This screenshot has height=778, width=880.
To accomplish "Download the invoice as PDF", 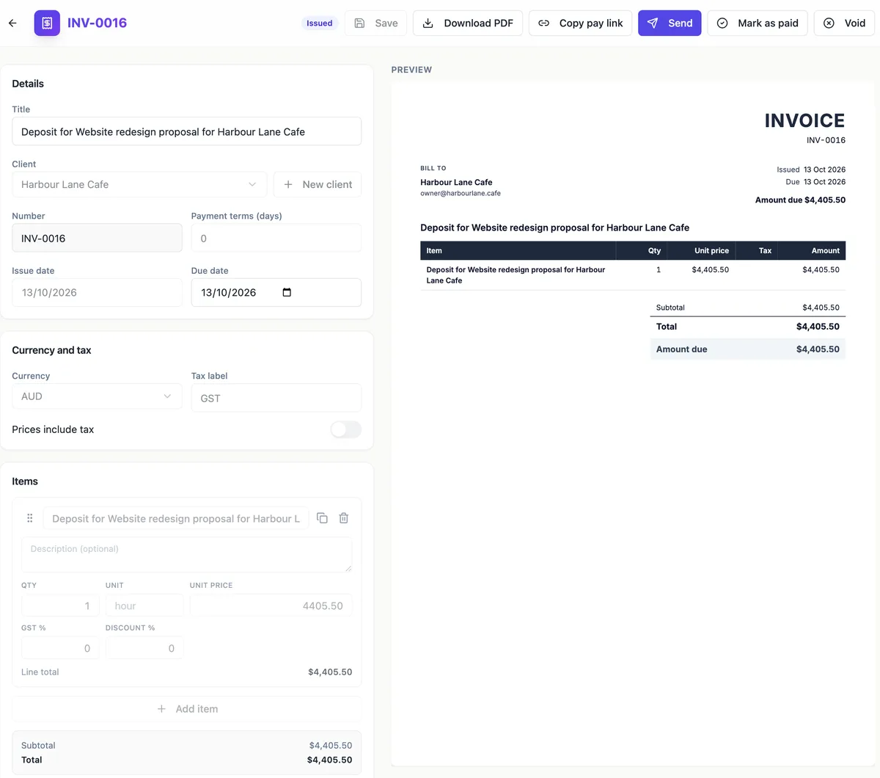I will coord(468,23).
